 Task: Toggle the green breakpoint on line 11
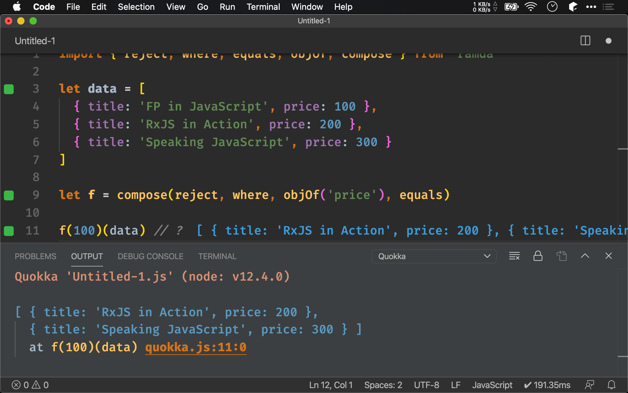click(10, 231)
